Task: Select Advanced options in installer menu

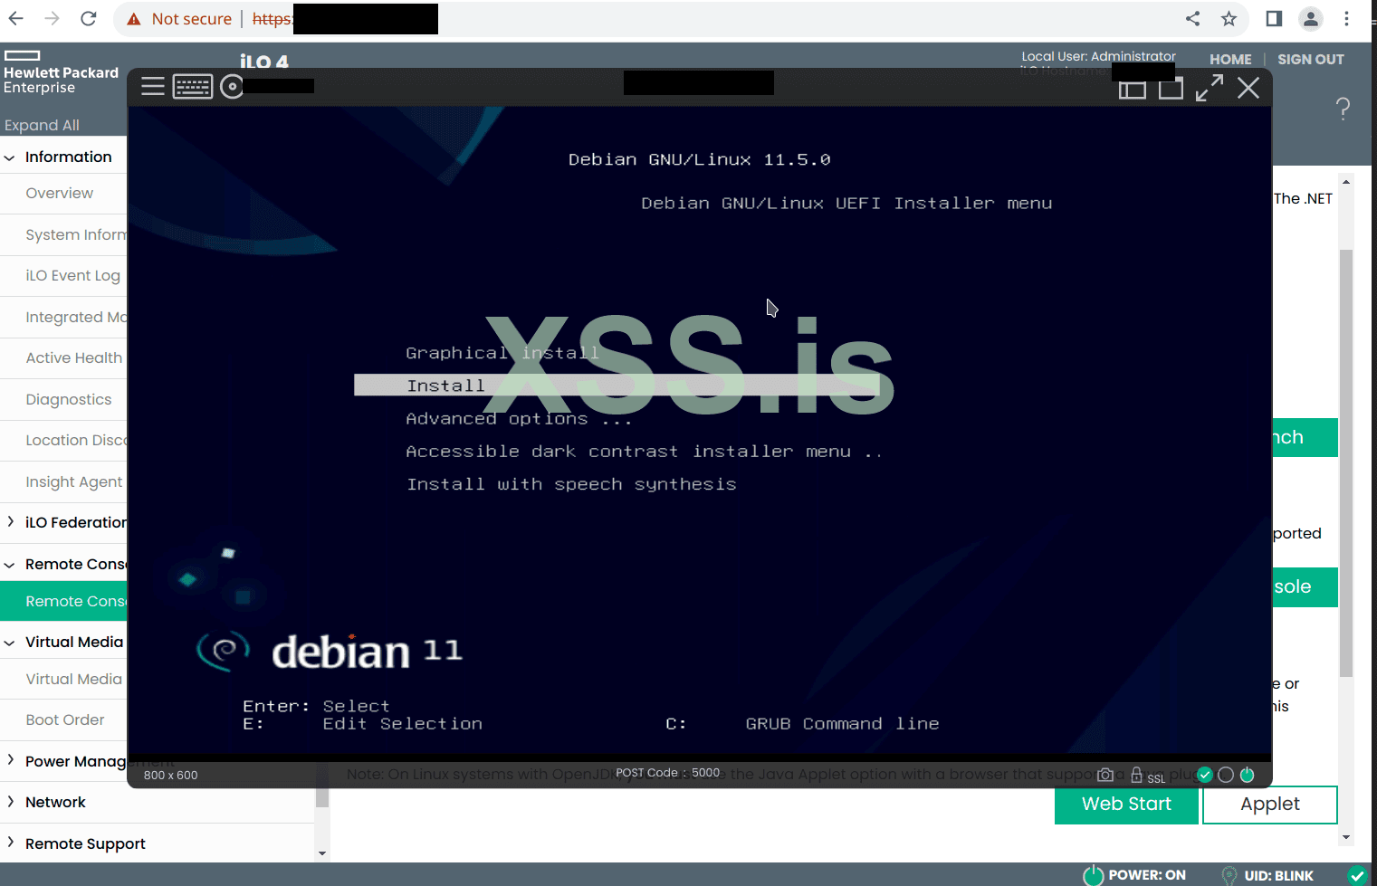Action: click(x=518, y=419)
